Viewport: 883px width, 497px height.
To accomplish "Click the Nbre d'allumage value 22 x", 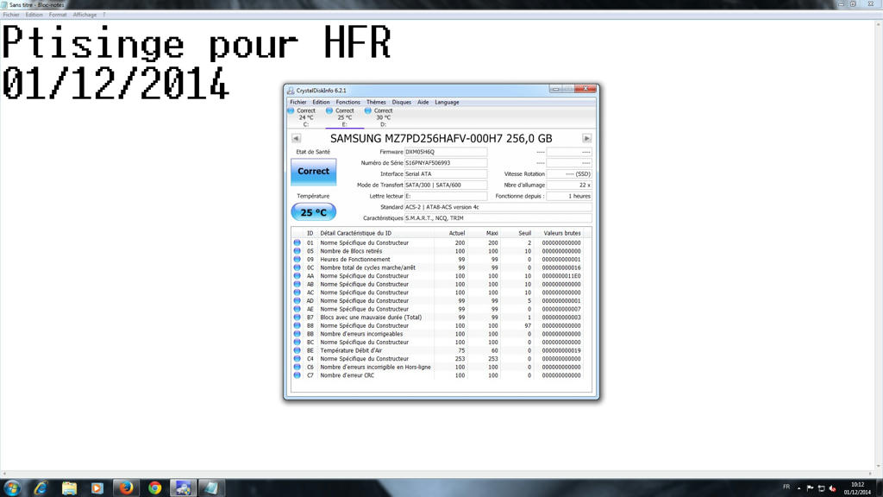I will tap(569, 185).
